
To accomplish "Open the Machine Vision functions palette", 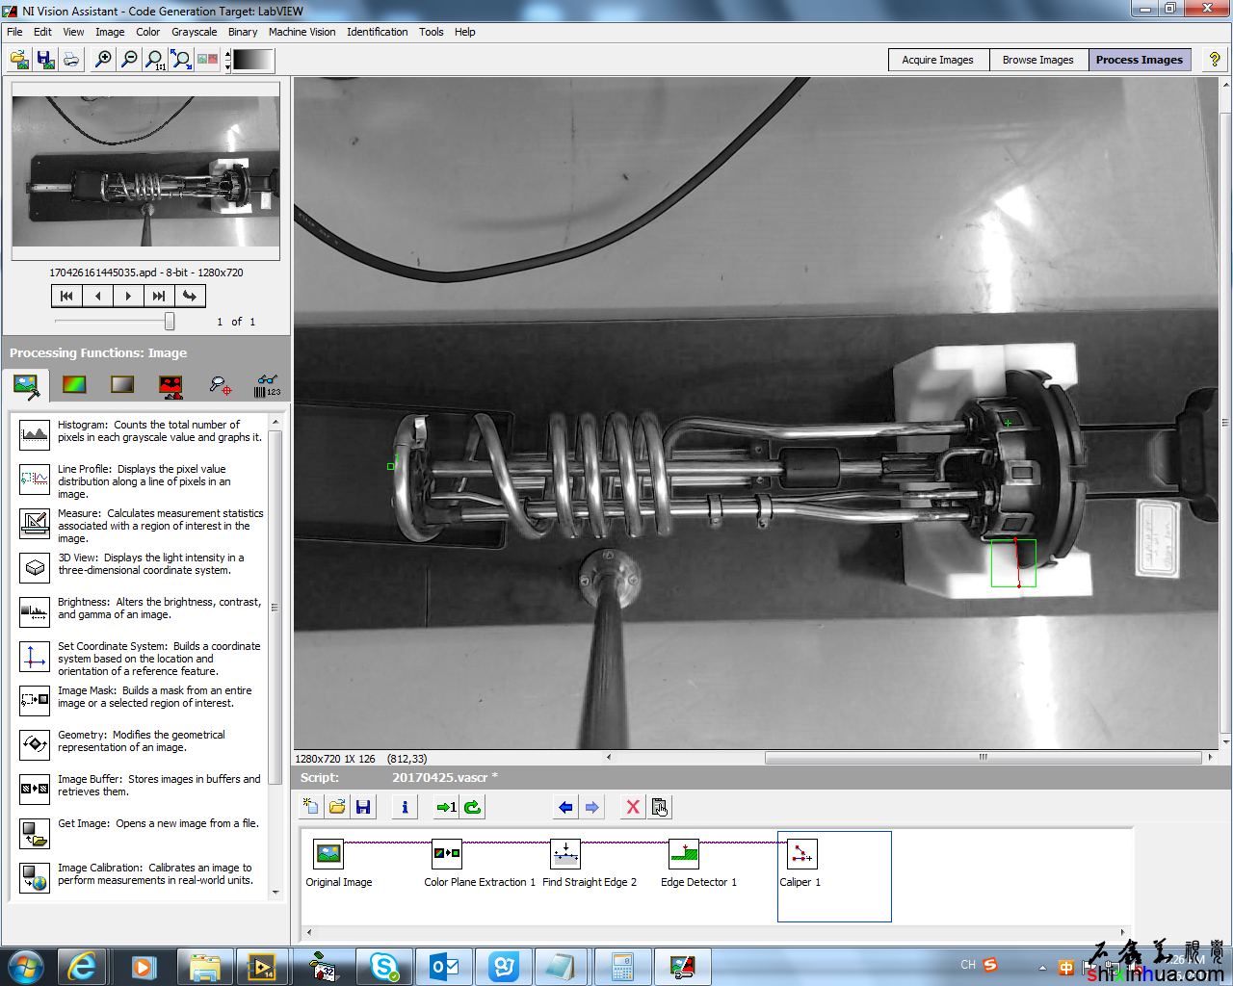I will coord(220,385).
